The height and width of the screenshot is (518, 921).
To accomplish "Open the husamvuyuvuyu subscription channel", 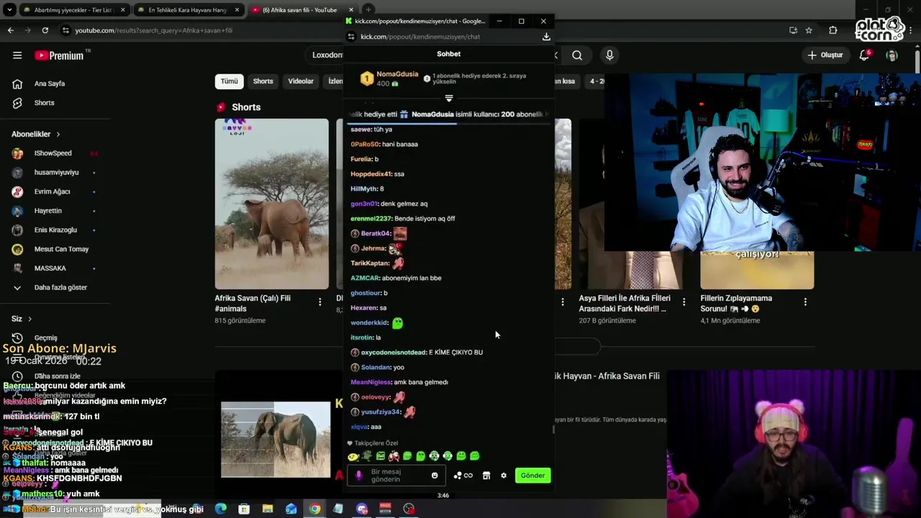I will coord(58,173).
